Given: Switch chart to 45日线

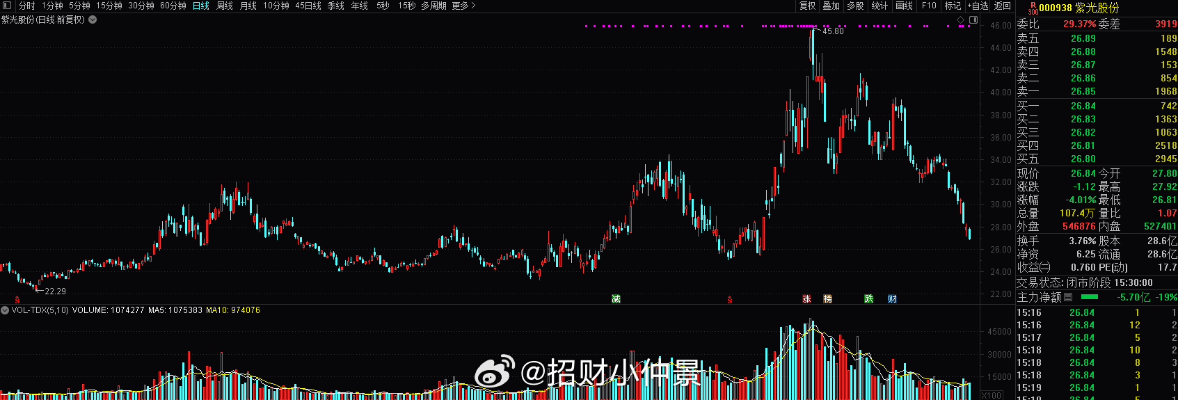Looking at the screenshot, I should click(308, 6).
